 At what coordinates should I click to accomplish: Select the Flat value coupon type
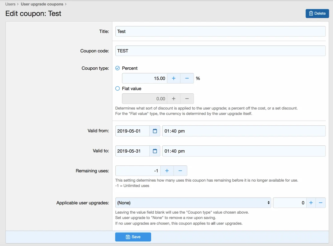point(117,89)
